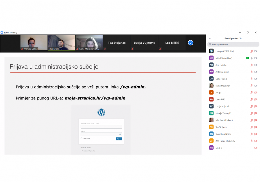Click Lea Biličić's muted mic icon in list
Image resolution: width=260 pixels, height=182 pixels.
coord(252,99)
